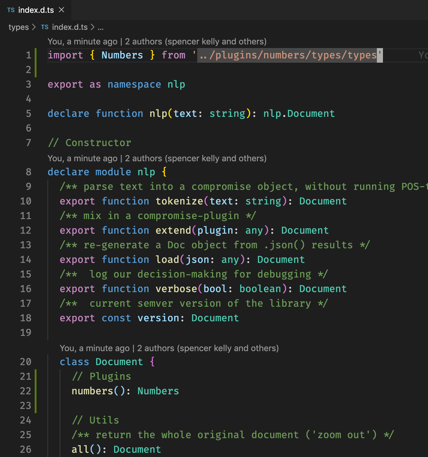This screenshot has height=457, width=428.
Task: Click the 'current semver version' comment on line 17
Action: pos(194,303)
